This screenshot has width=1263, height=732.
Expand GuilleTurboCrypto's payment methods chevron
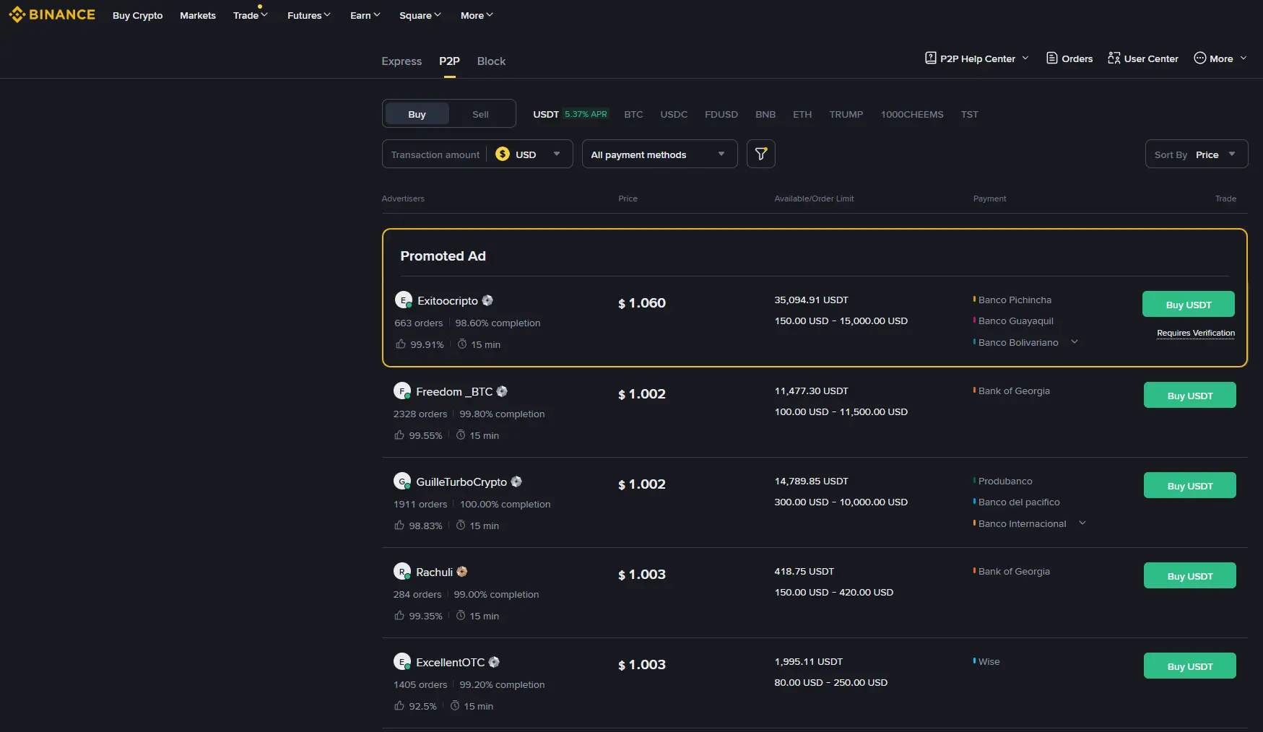point(1082,523)
